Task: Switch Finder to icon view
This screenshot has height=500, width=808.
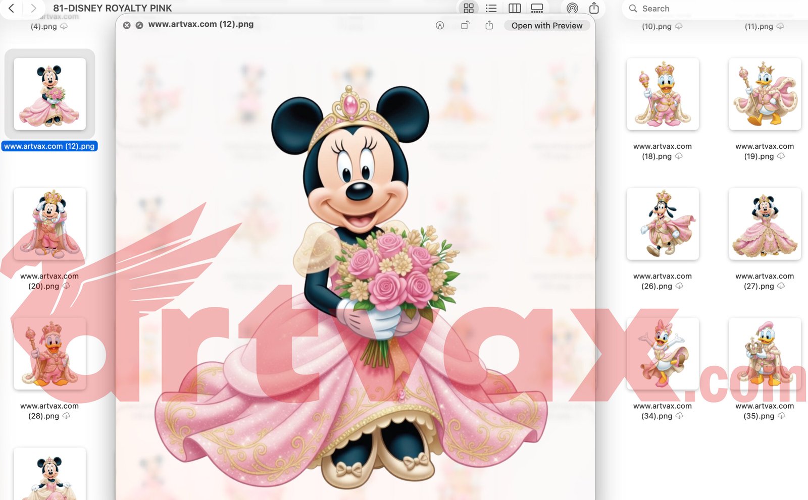Action: click(468, 8)
